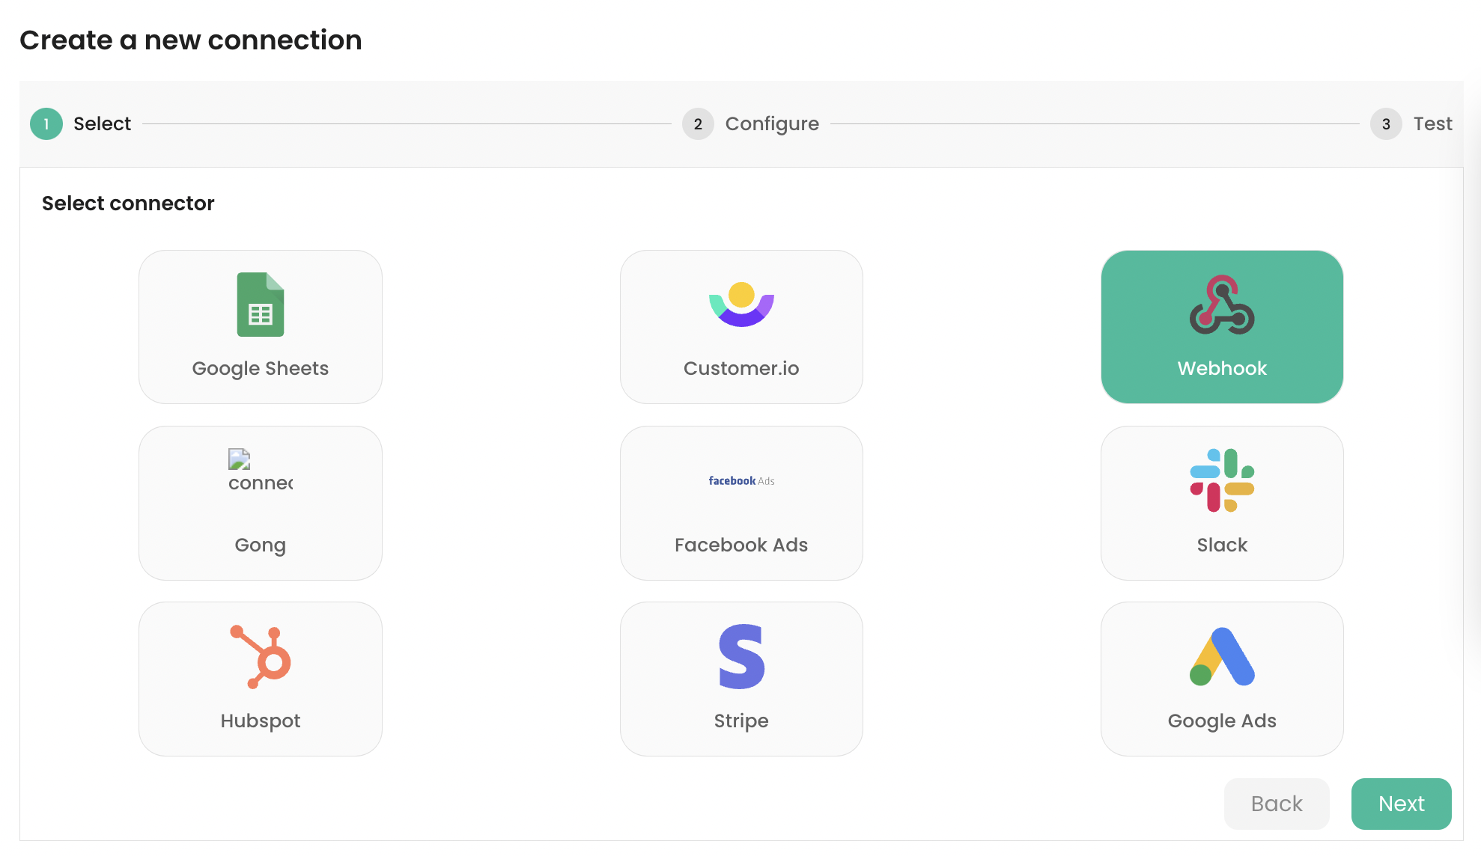Select the Gong connector
1481x856 pixels.
(260, 503)
